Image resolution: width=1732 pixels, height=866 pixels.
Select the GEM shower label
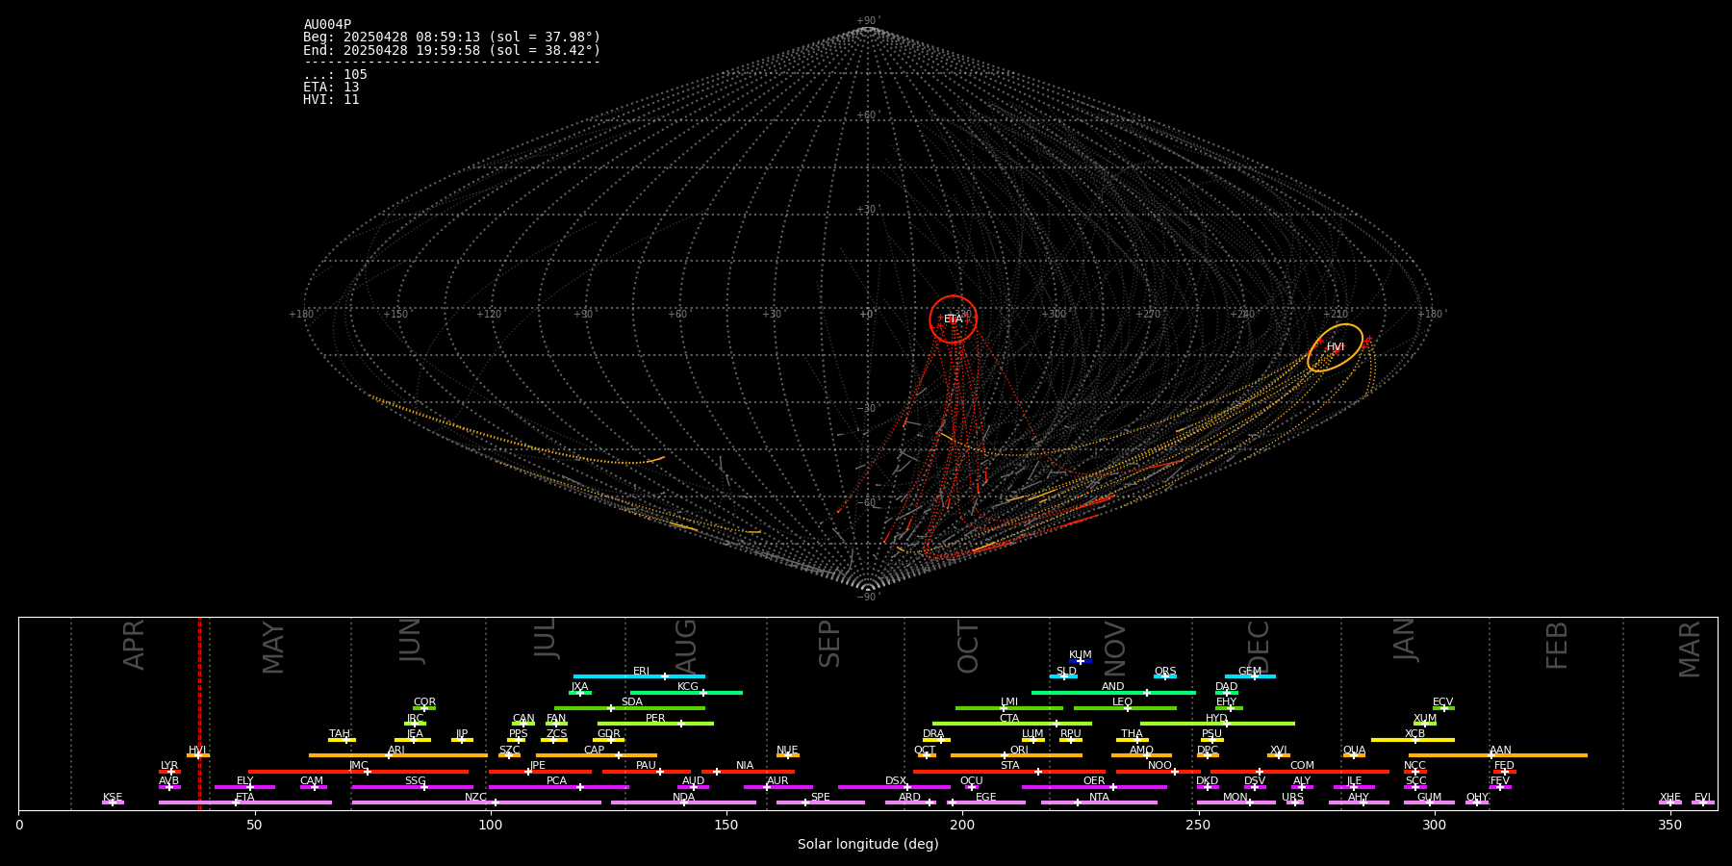pyautogui.click(x=1250, y=672)
